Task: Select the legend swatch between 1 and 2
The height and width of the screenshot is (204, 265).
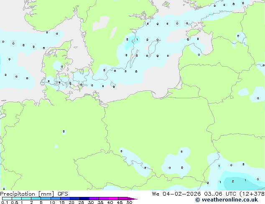Action: pyautogui.click(x=26, y=199)
